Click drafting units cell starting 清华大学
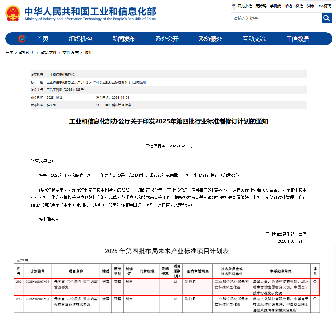336x313 pixels. coord(281,287)
